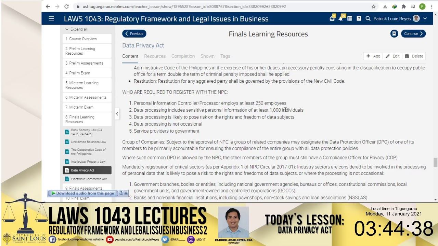
Task: Open Chrome profile P avatar
Action: point(422,6)
